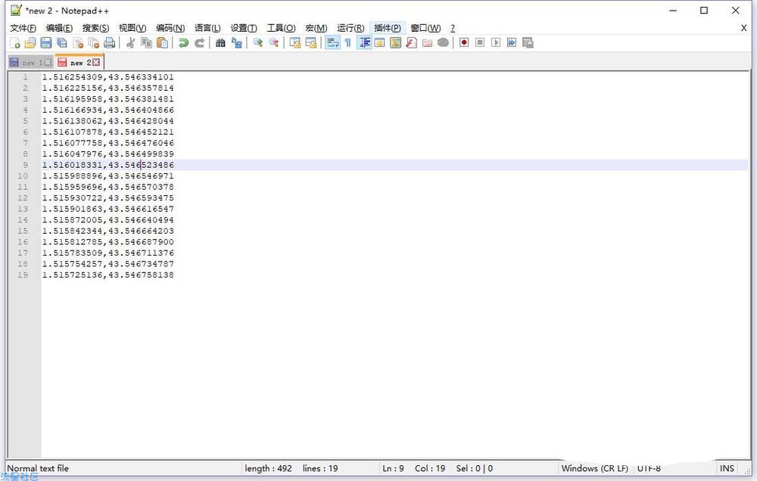Viewport: 757px width, 481px height.
Task: Click length : 492 status field
Action: pyautogui.click(x=268, y=468)
